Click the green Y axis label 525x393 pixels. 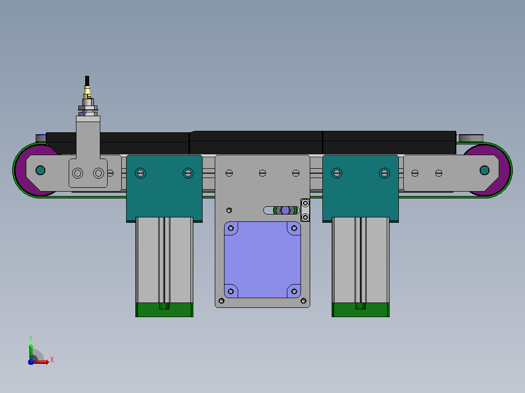[x=31, y=338]
